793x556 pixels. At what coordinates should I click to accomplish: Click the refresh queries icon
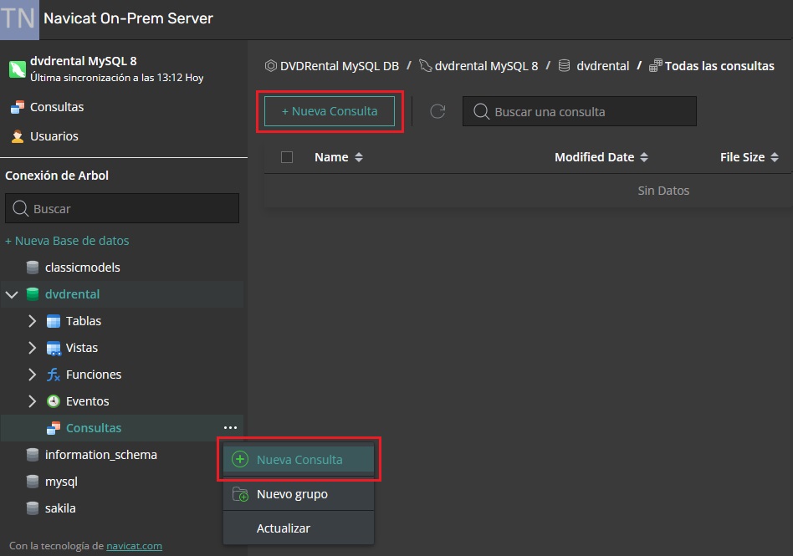pyautogui.click(x=437, y=111)
